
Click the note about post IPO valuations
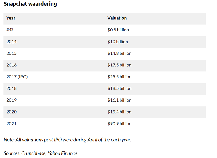coord(67,140)
